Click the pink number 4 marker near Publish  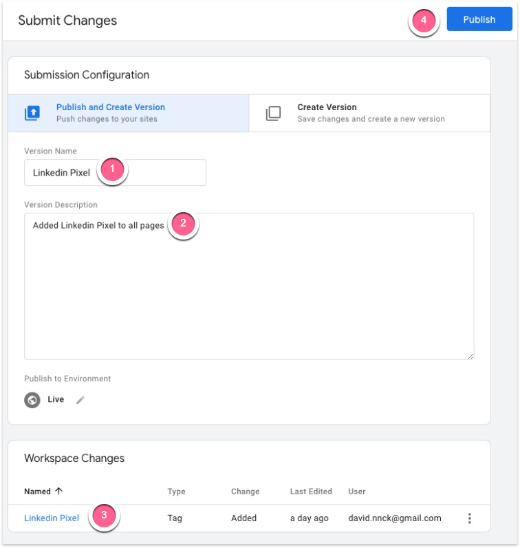click(424, 21)
